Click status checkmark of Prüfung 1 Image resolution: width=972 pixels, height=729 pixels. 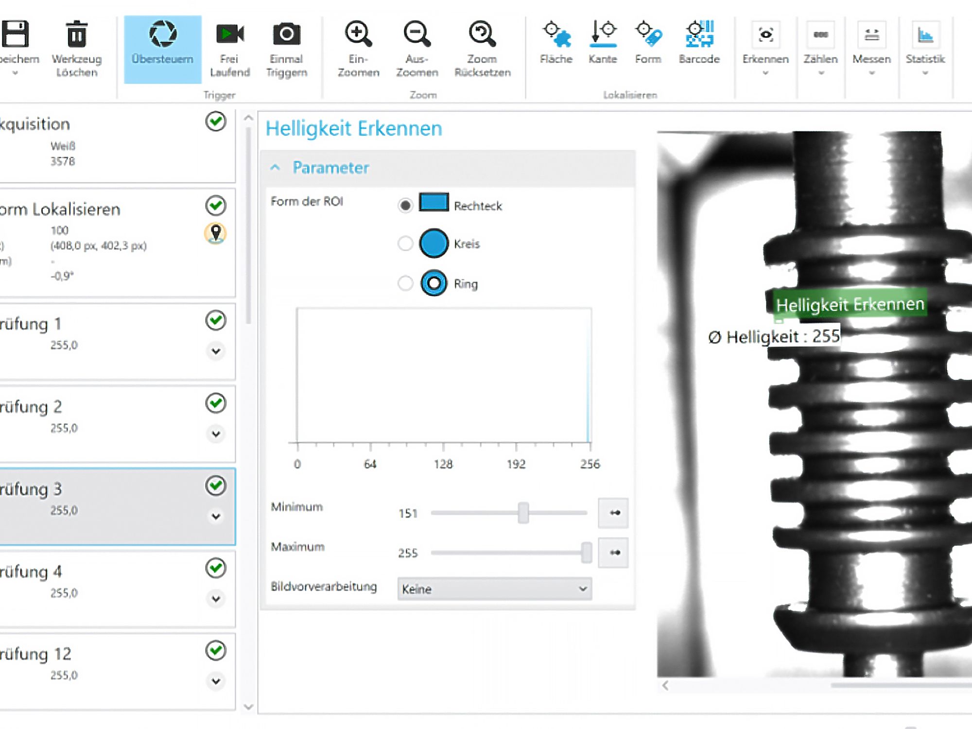[216, 320]
